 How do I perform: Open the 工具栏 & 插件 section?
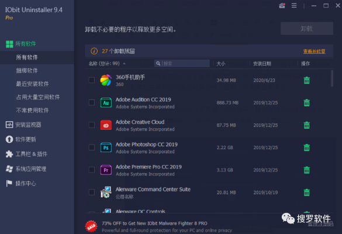pyautogui.click(x=31, y=154)
